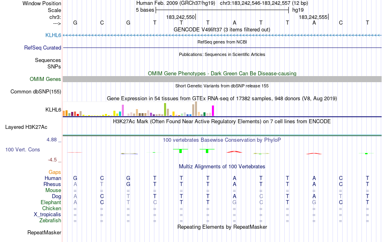382x242 pixels.
Task: Click the KLHL6 gene arrow line
Action: coord(222,35)
